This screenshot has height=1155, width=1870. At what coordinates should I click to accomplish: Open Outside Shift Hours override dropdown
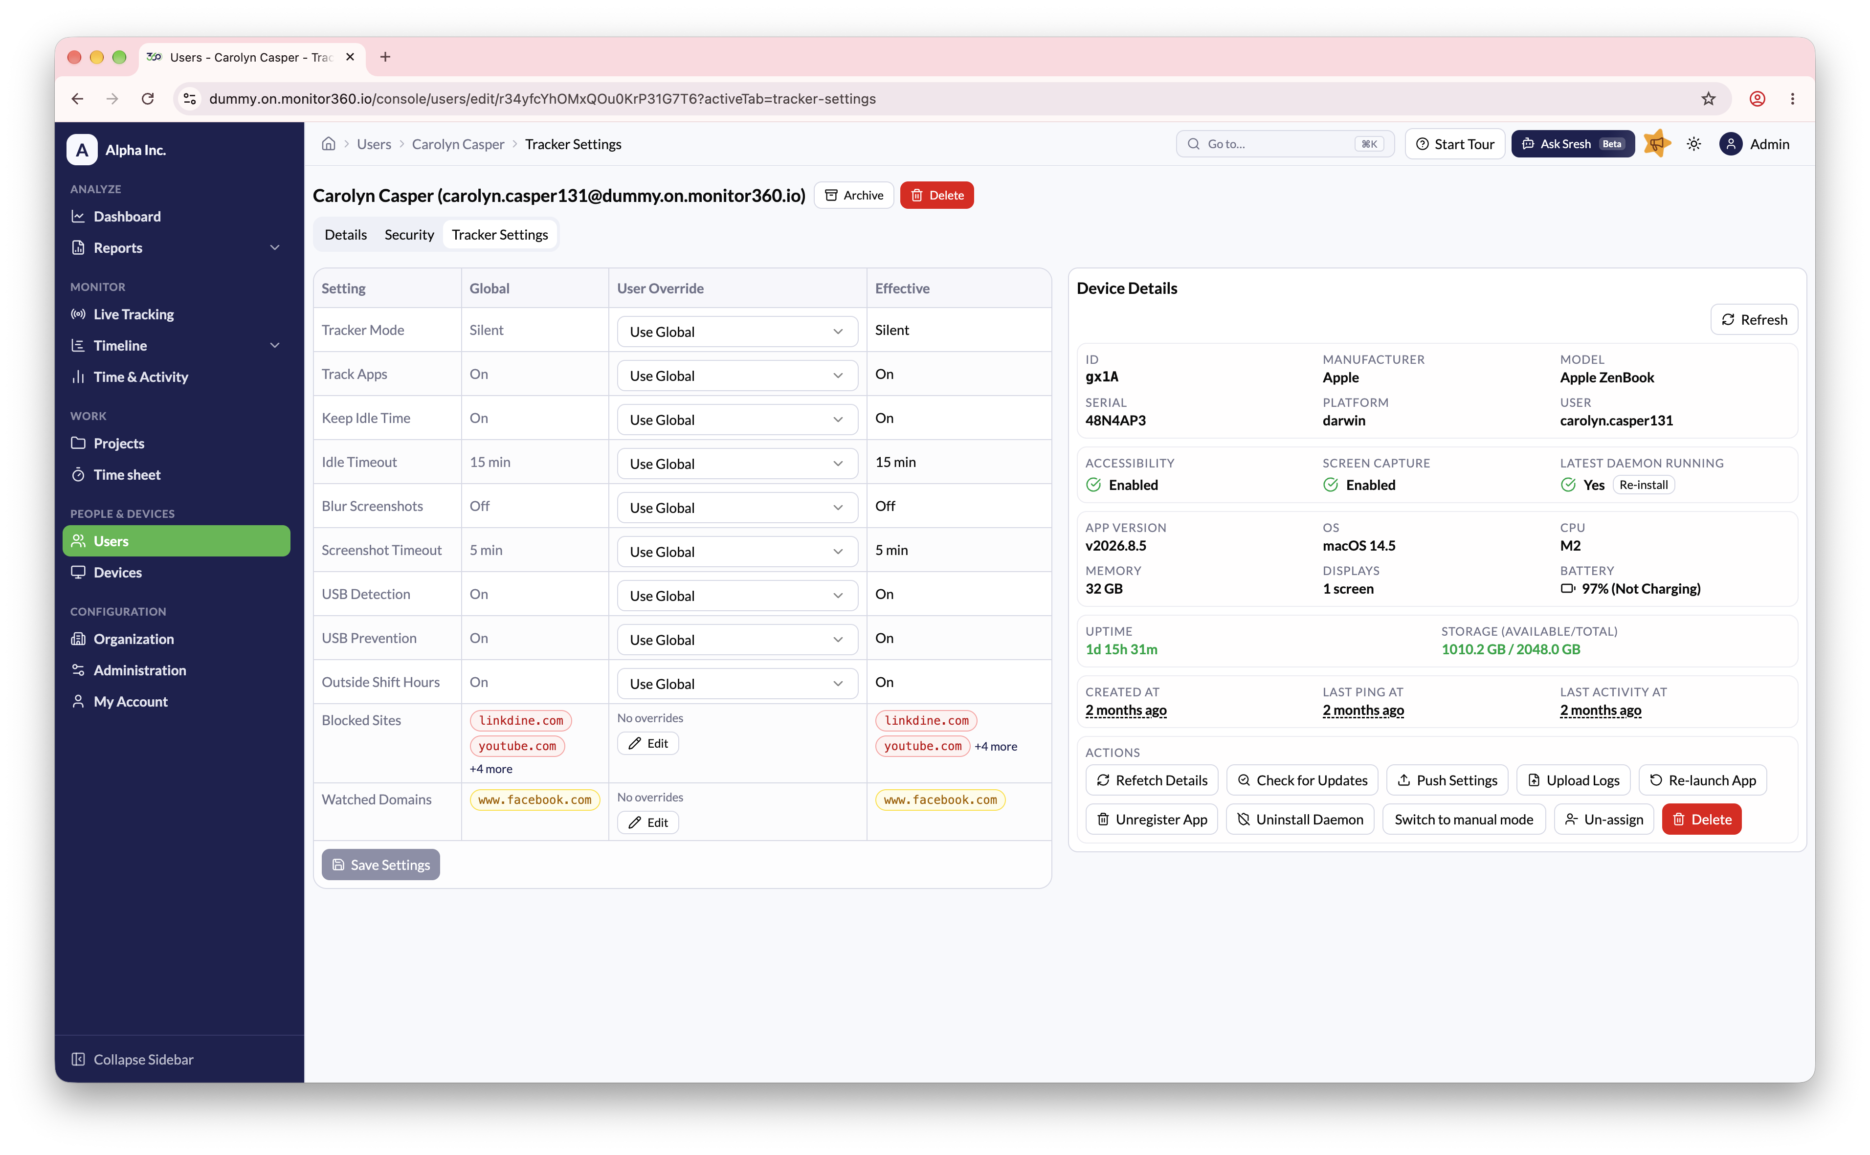[737, 683]
